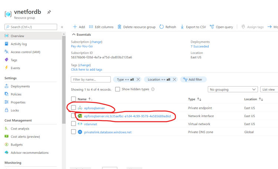The height and width of the screenshot is (169, 278).
Task: Click the Export to CSV download icon
Action: (182, 27)
